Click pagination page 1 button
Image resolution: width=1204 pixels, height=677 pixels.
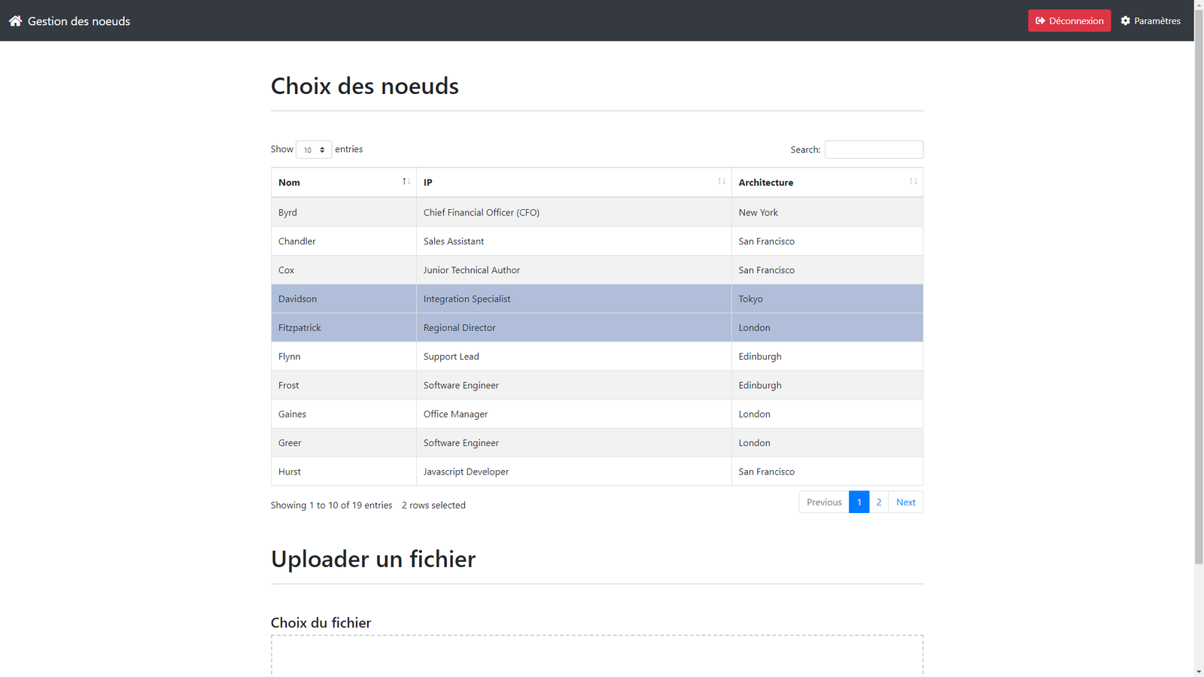[x=859, y=502]
